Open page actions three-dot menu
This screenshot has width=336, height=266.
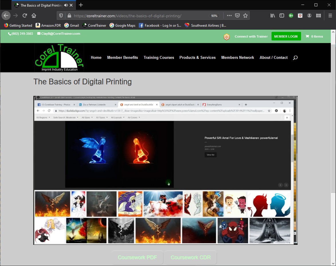229,15
